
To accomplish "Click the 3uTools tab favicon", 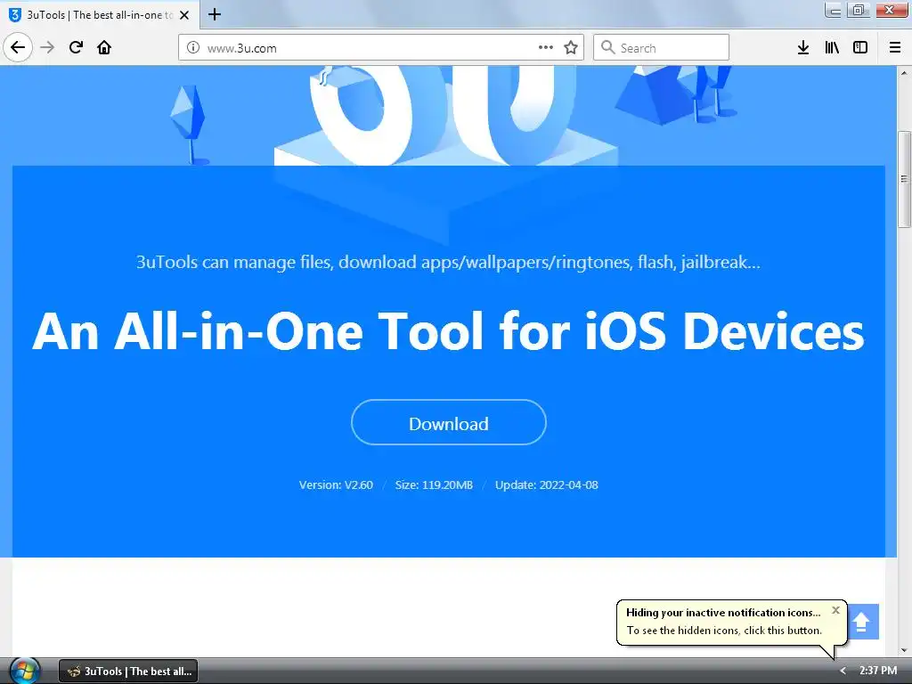I will [14, 15].
